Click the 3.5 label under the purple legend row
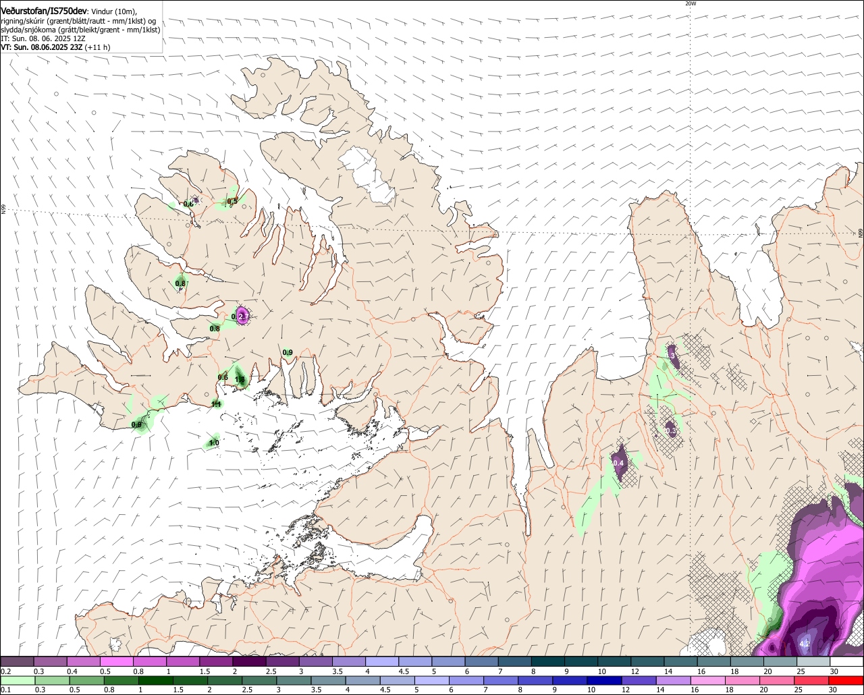The height and width of the screenshot is (695, 864). coord(337,671)
